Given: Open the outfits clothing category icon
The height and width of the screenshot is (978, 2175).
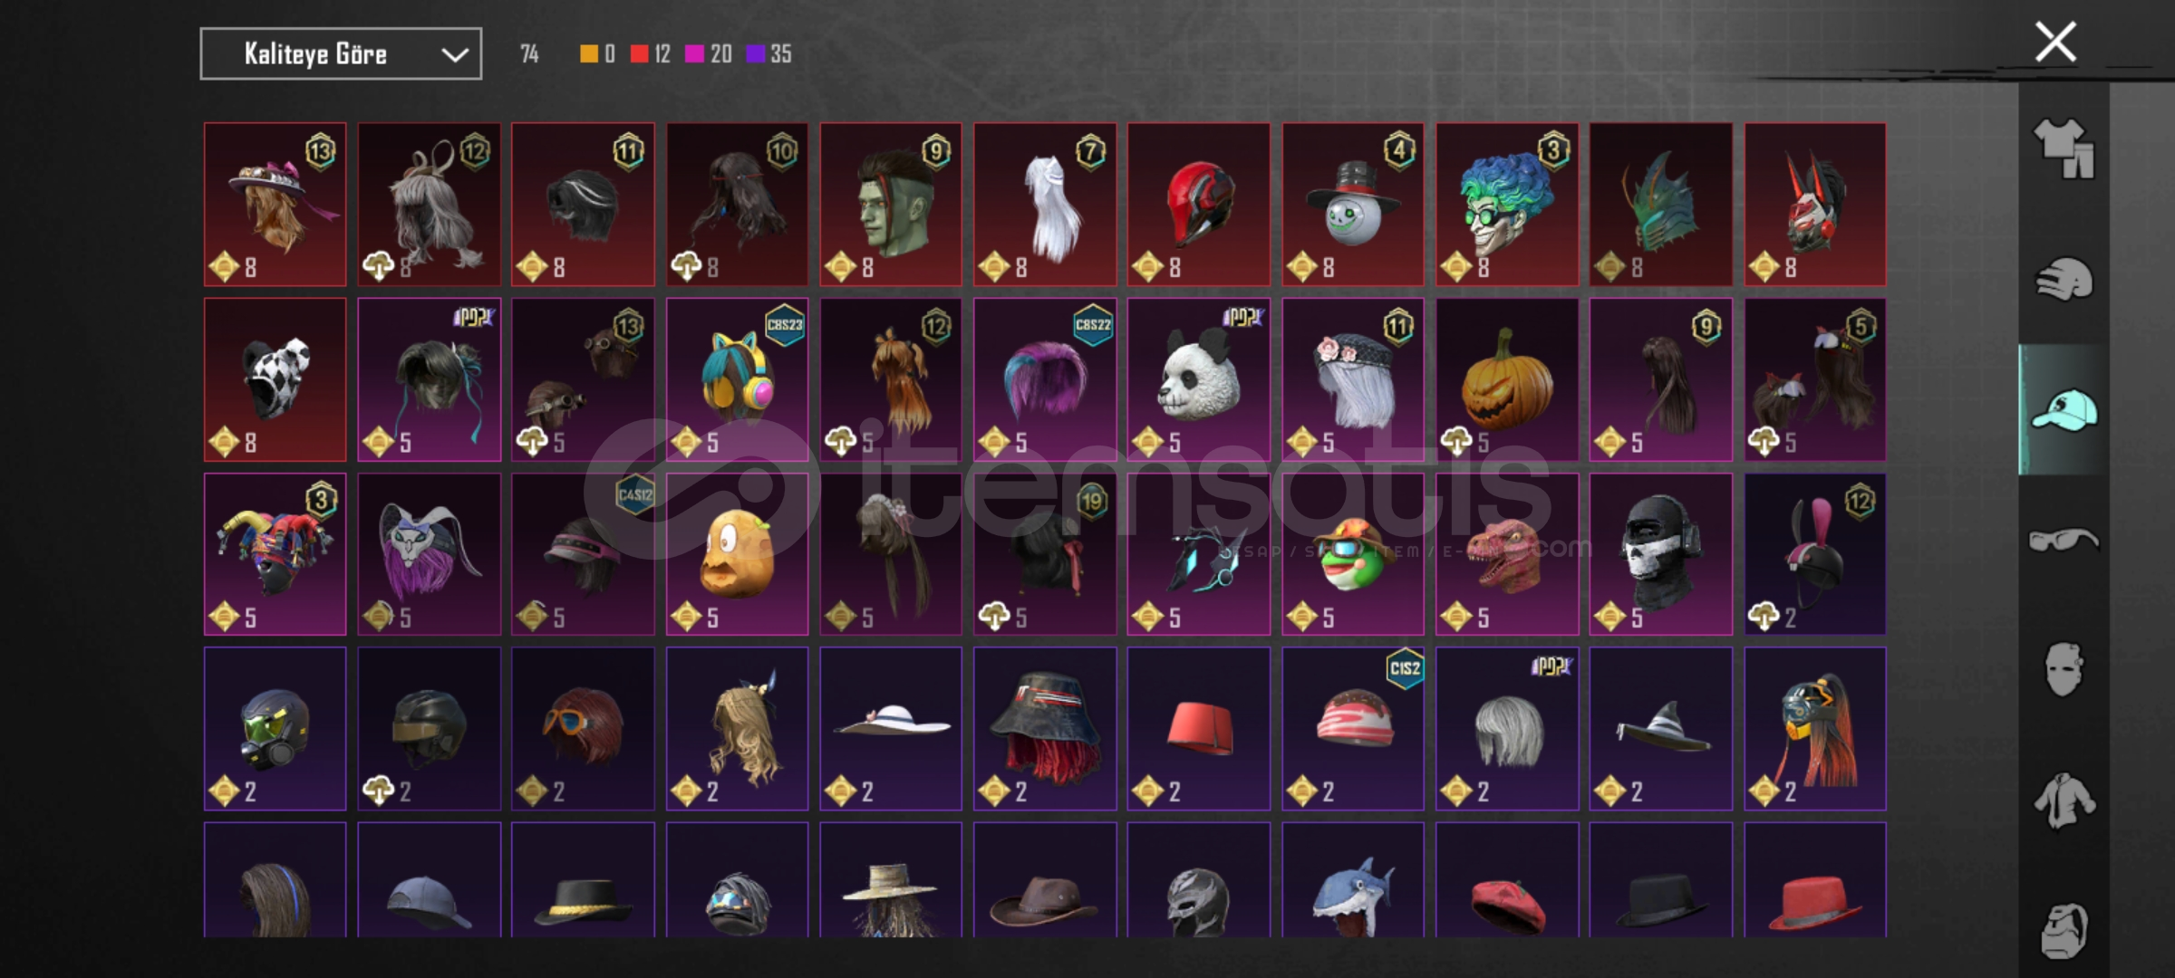Looking at the screenshot, I should (2064, 148).
